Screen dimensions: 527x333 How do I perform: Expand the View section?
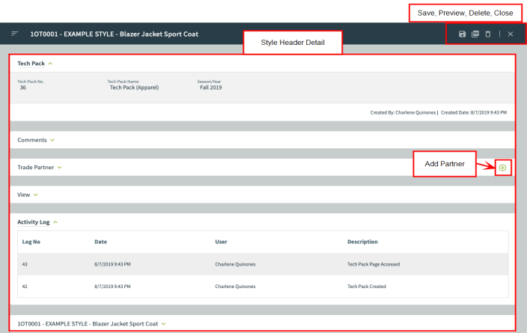pos(35,195)
